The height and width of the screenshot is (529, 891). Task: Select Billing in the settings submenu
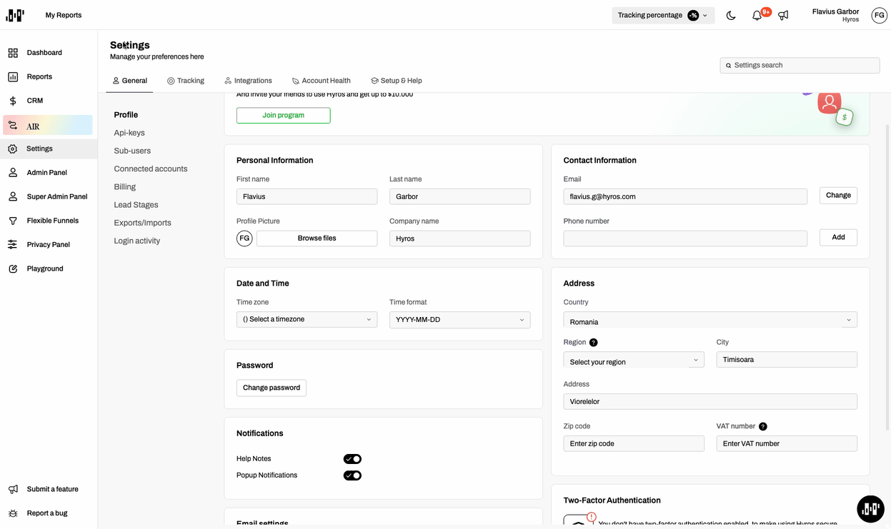point(125,187)
